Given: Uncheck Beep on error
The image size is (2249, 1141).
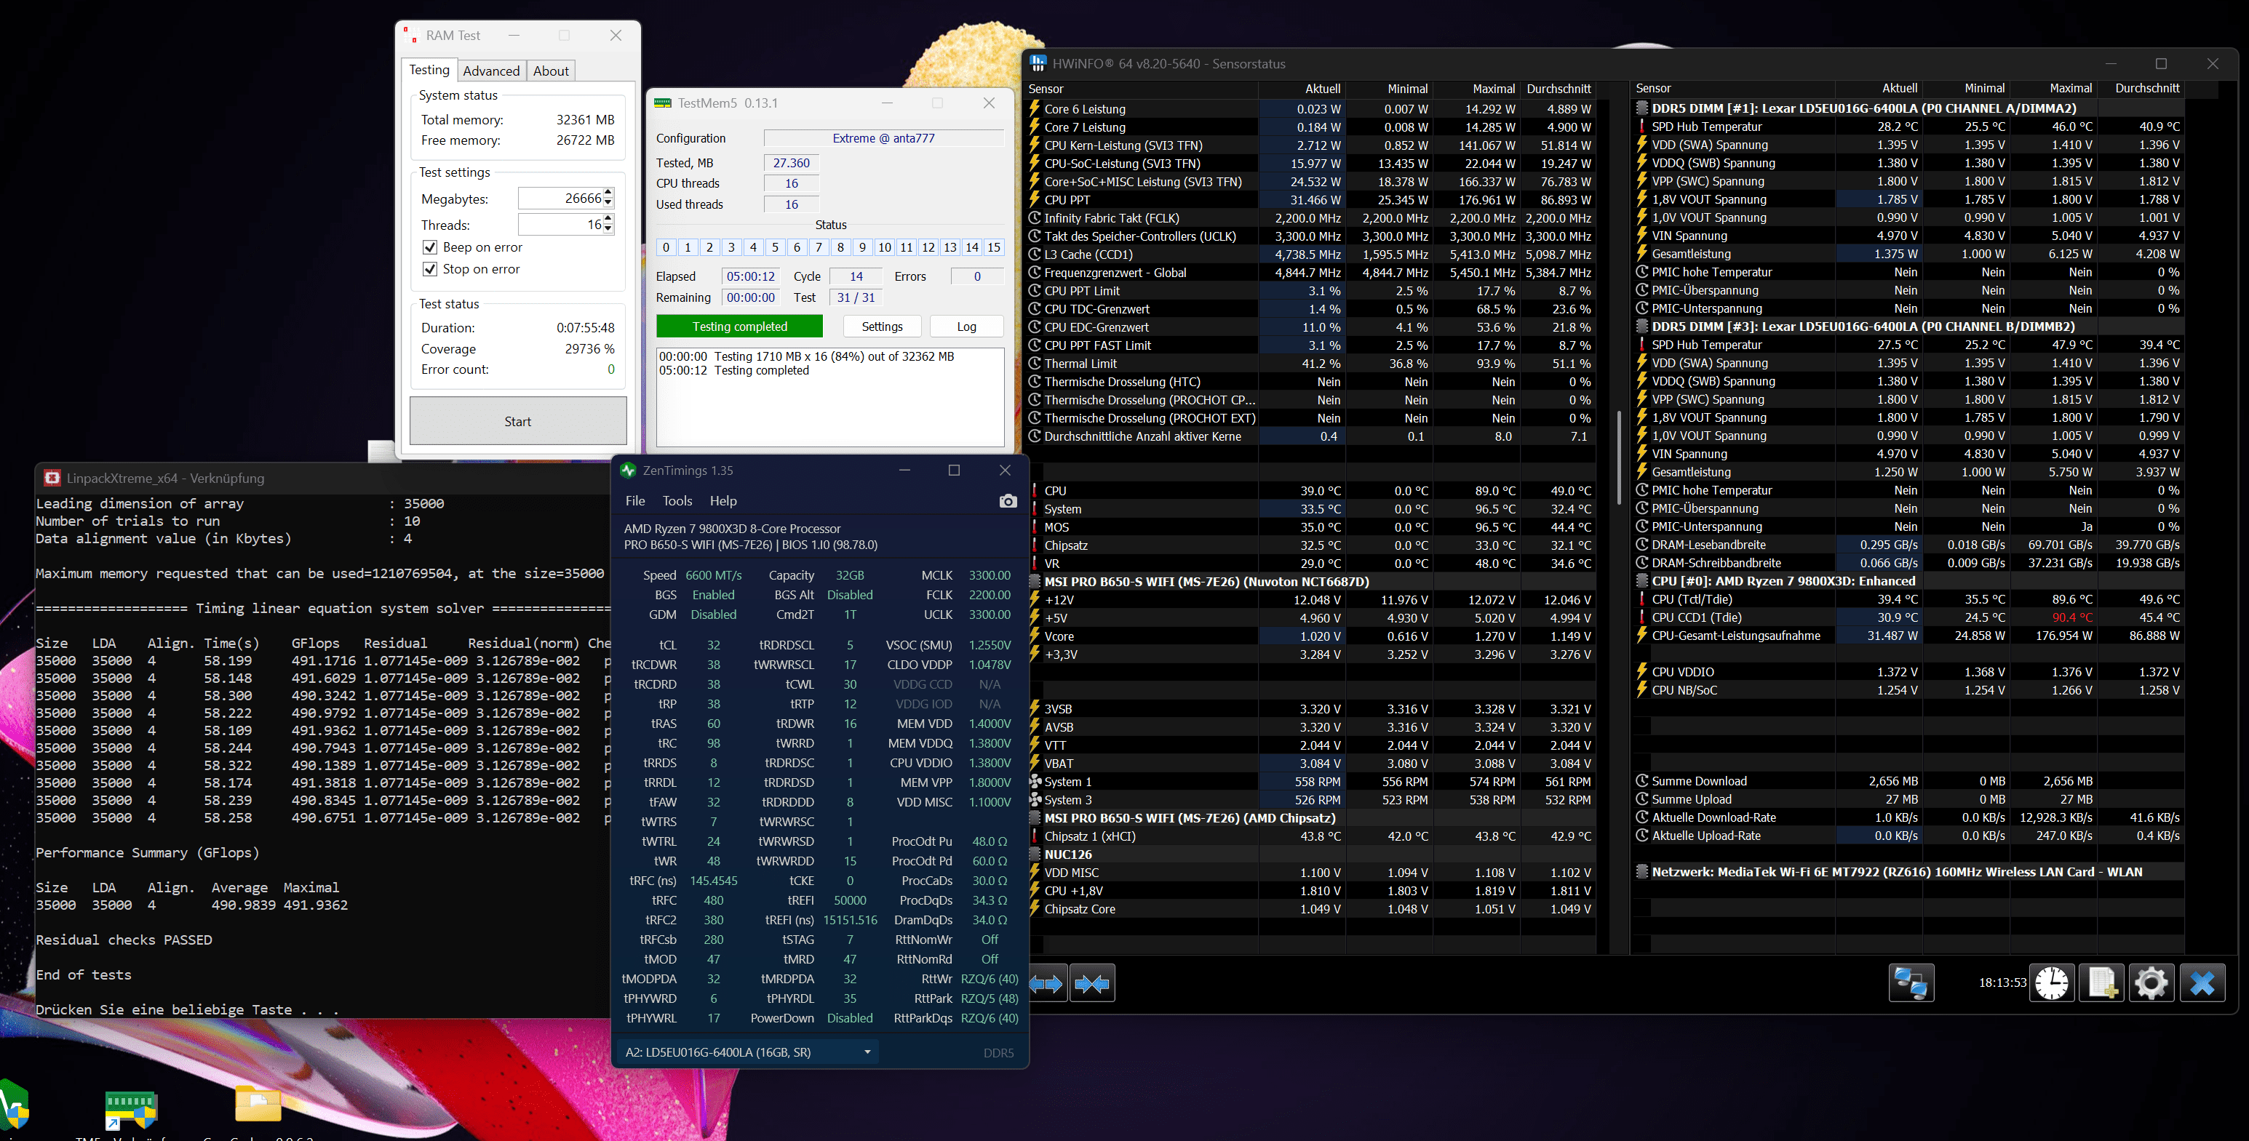Looking at the screenshot, I should point(429,248).
